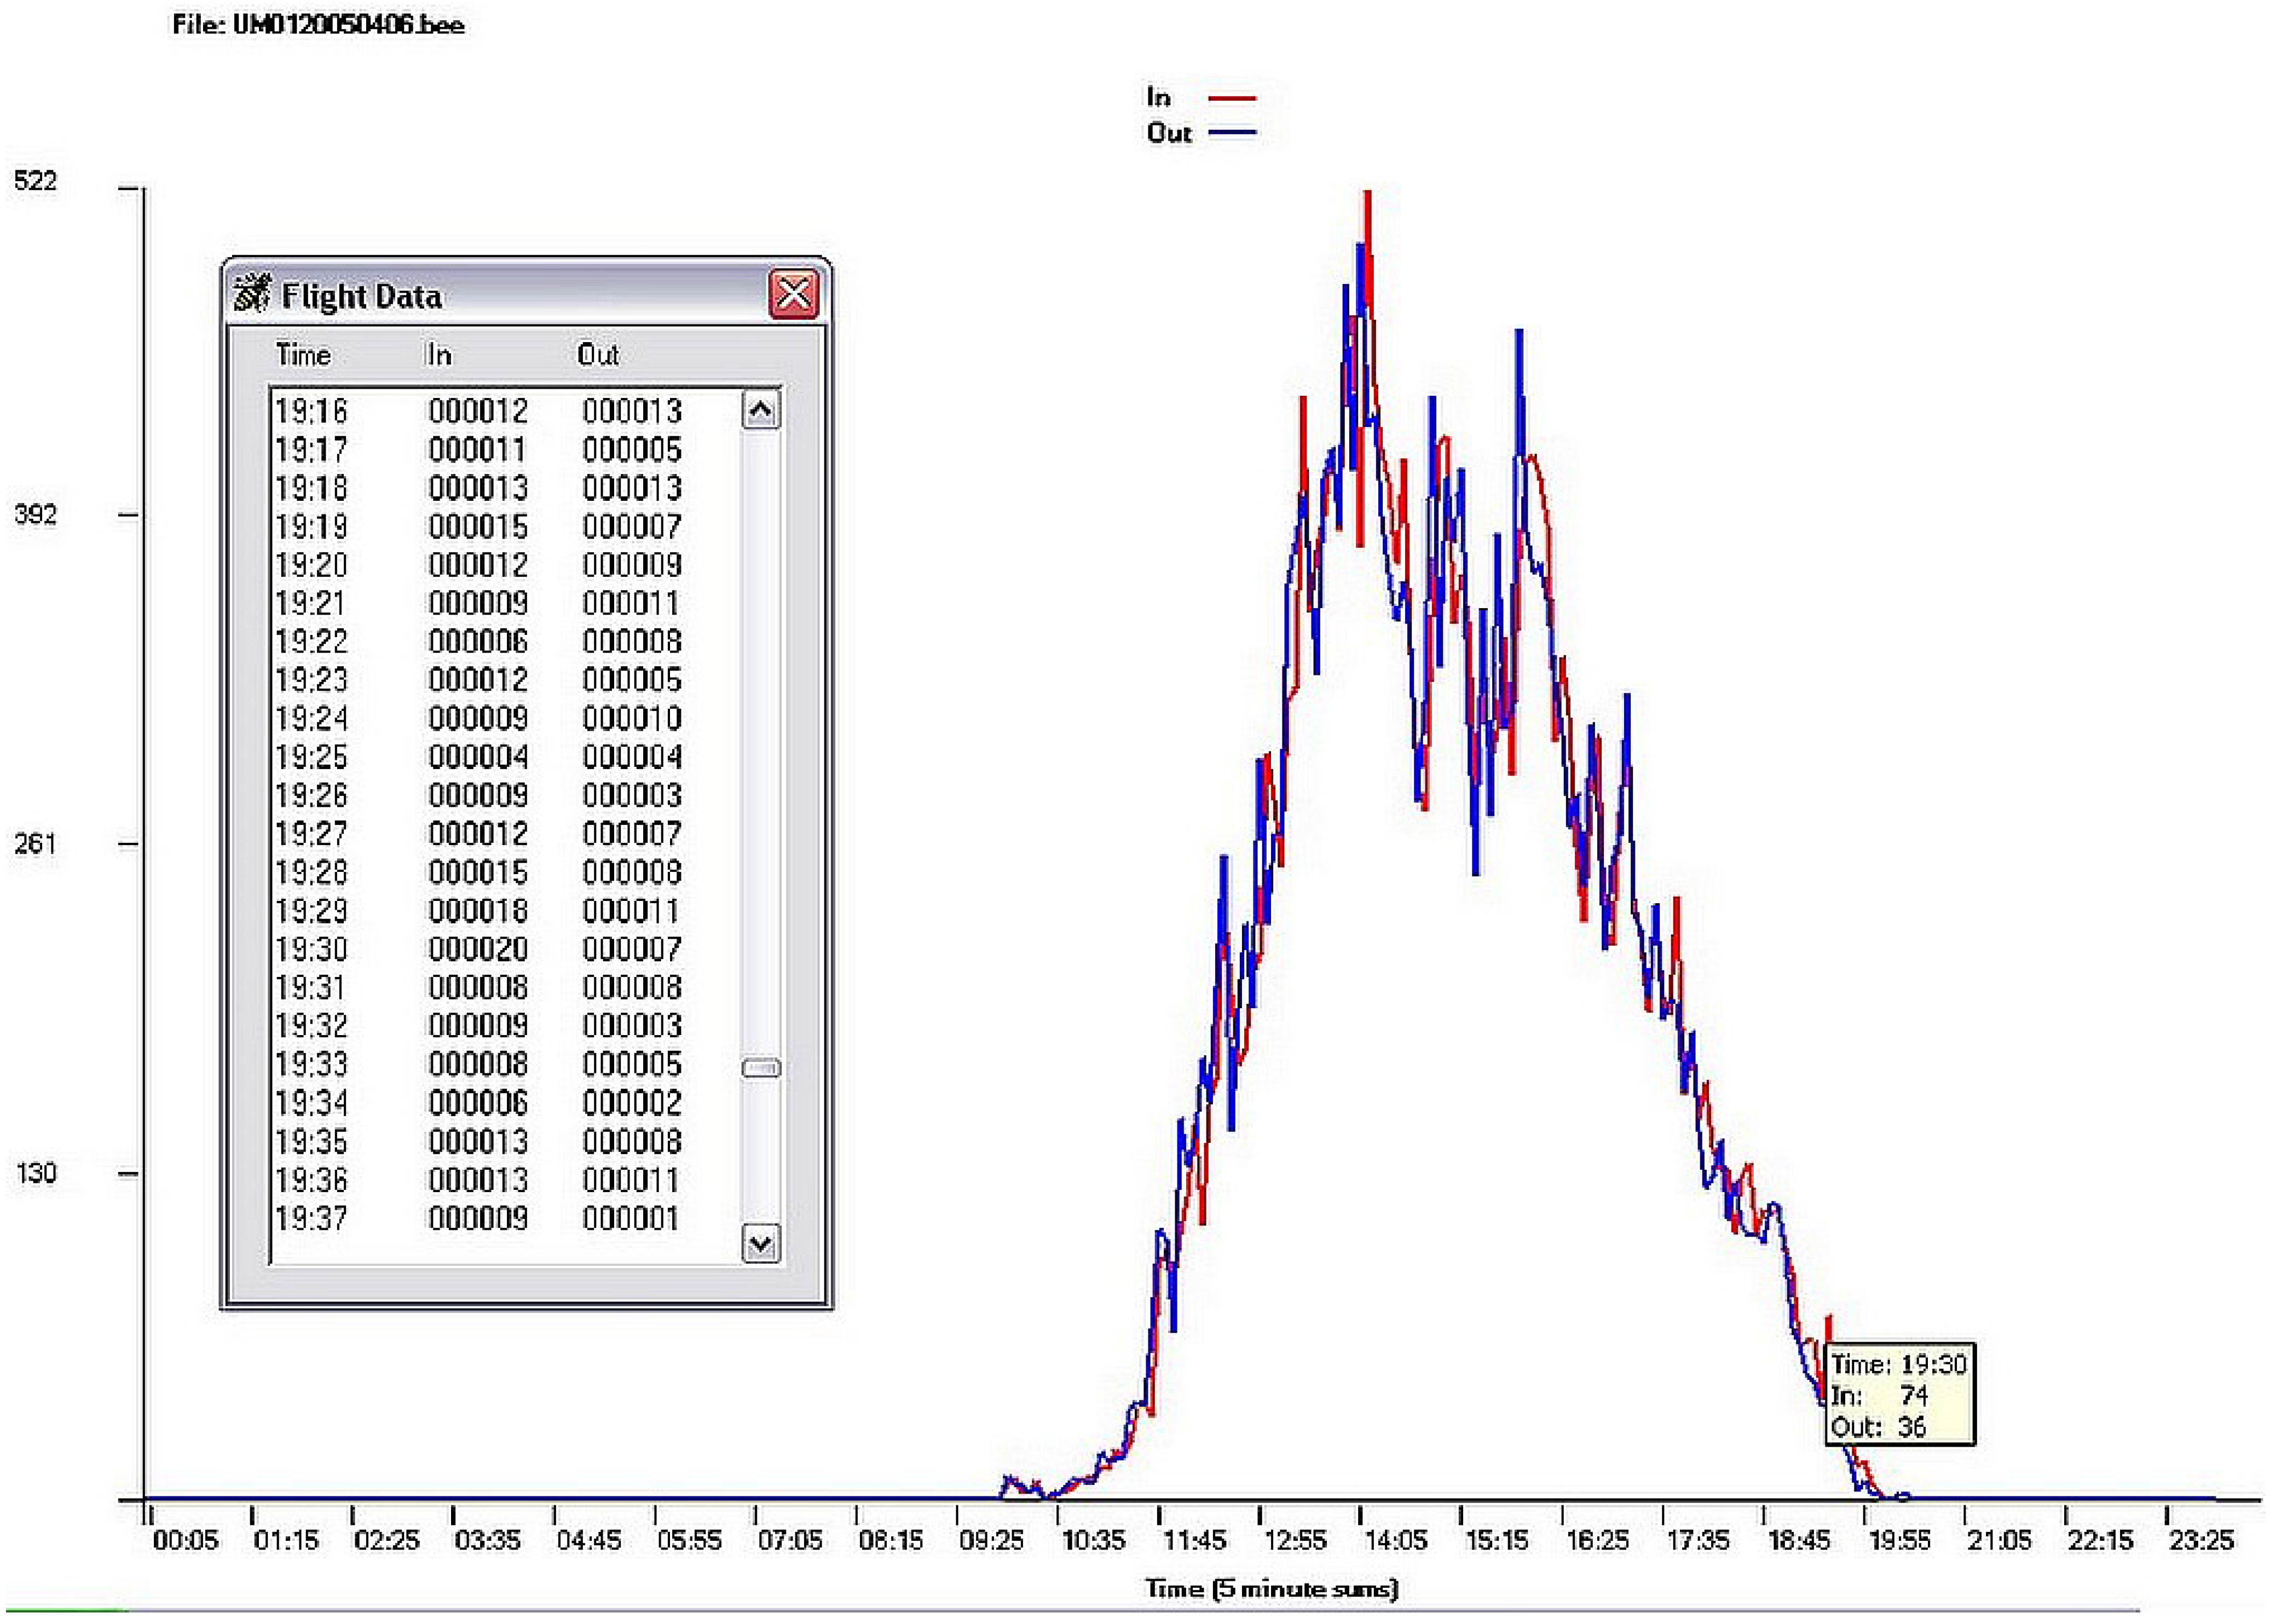This screenshot has width=2270, height=1624.
Task: Click the Time column header
Action: [x=303, y=355]
